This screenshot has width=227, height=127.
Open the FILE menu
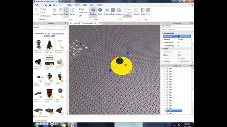pos(36,5)
